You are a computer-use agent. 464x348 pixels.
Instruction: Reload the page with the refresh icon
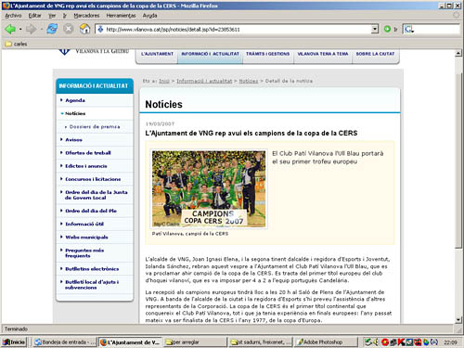click(52, 29)
